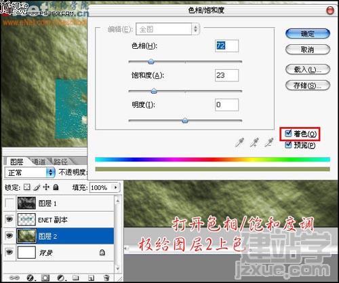The width and height of the screenshot is (339, 283).
Task: Select the 图层 2 layer name
Action: [47, 236]
